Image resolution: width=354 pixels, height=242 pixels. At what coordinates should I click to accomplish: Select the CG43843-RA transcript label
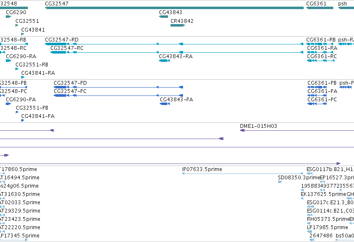point(176,56)
